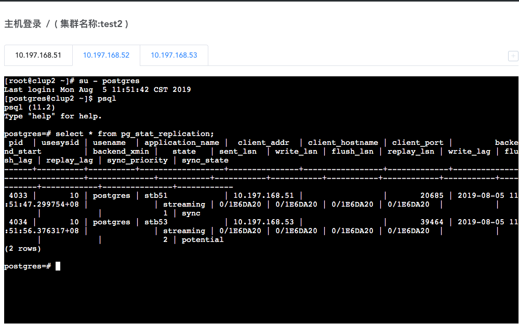Click the select from pg_stat_replication command line

pos(109,134)
